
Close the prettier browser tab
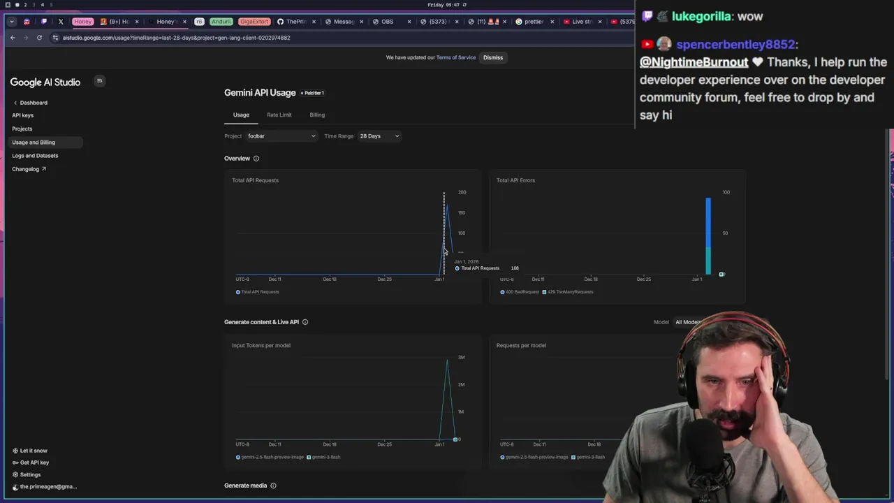(x=552, y=22)
